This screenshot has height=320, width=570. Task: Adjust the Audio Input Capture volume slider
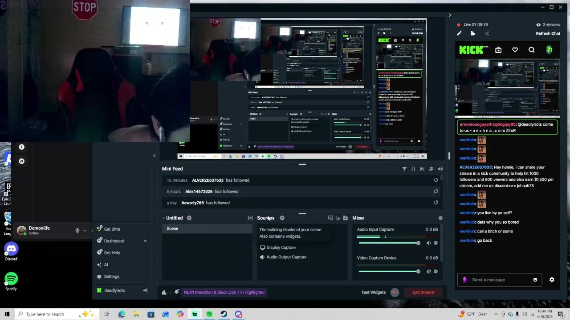pos(389,243)
